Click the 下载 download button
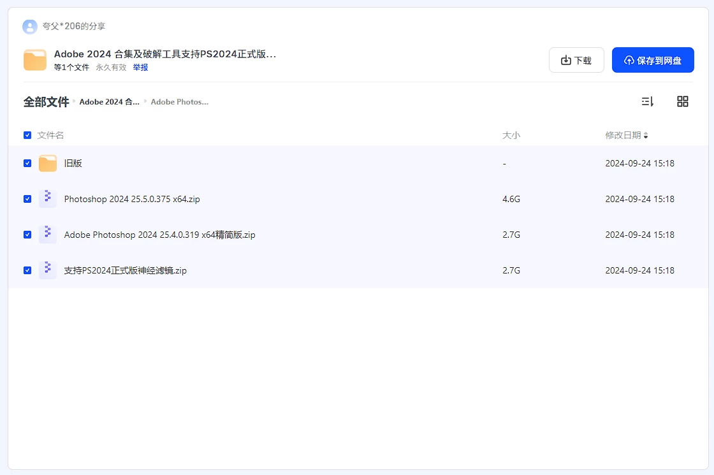 [x=576, y=60]
